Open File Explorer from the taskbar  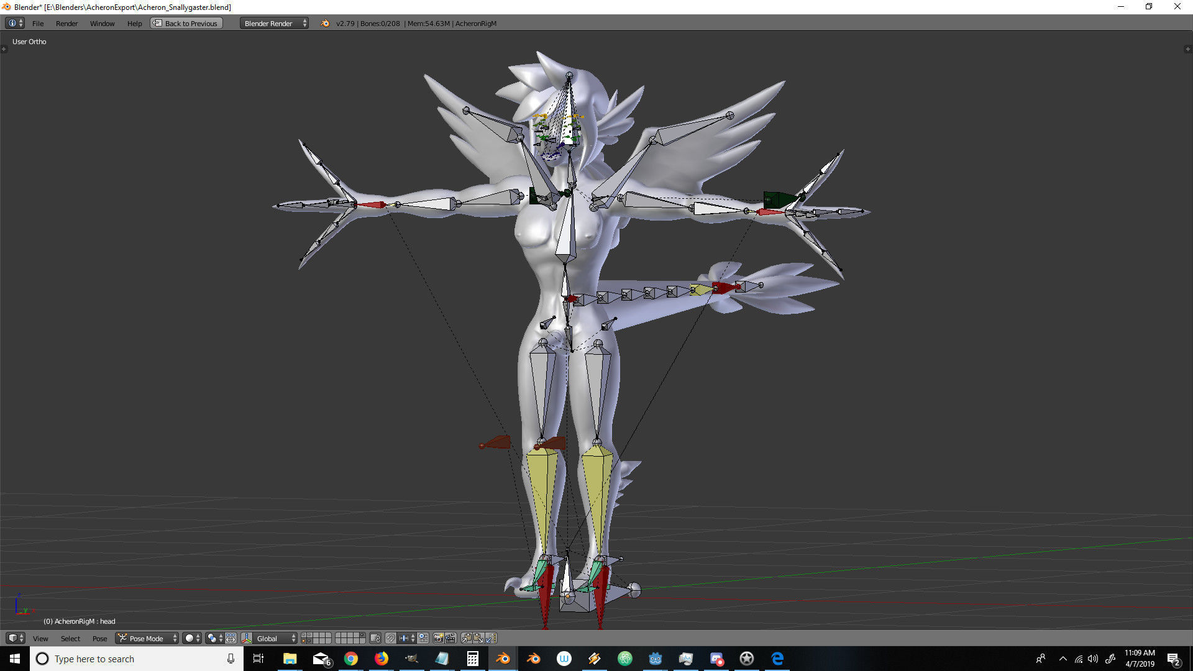290,659
